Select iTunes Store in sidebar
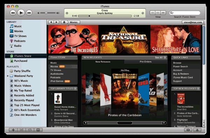The image size is (210, 138). click(26, 56)
